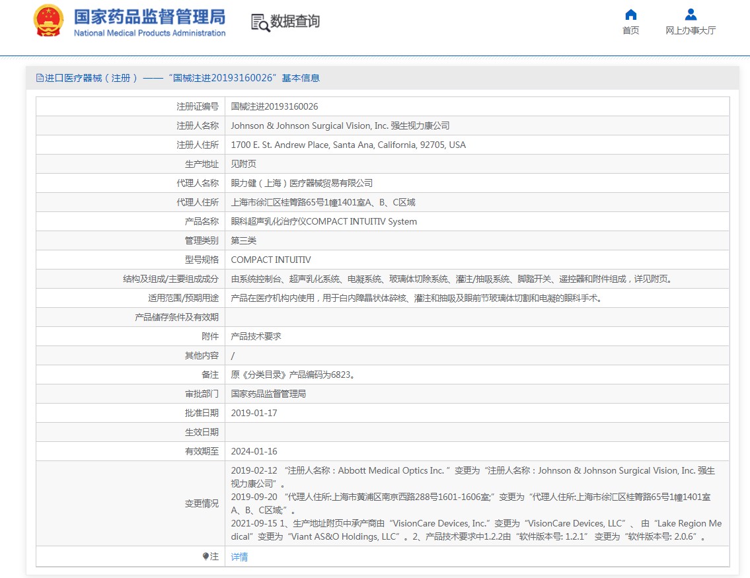Click the 代理人名称 row label

198,183
